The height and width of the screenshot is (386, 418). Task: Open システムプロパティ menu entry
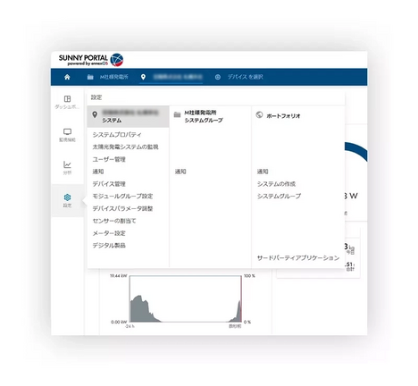tap(117, 135)
